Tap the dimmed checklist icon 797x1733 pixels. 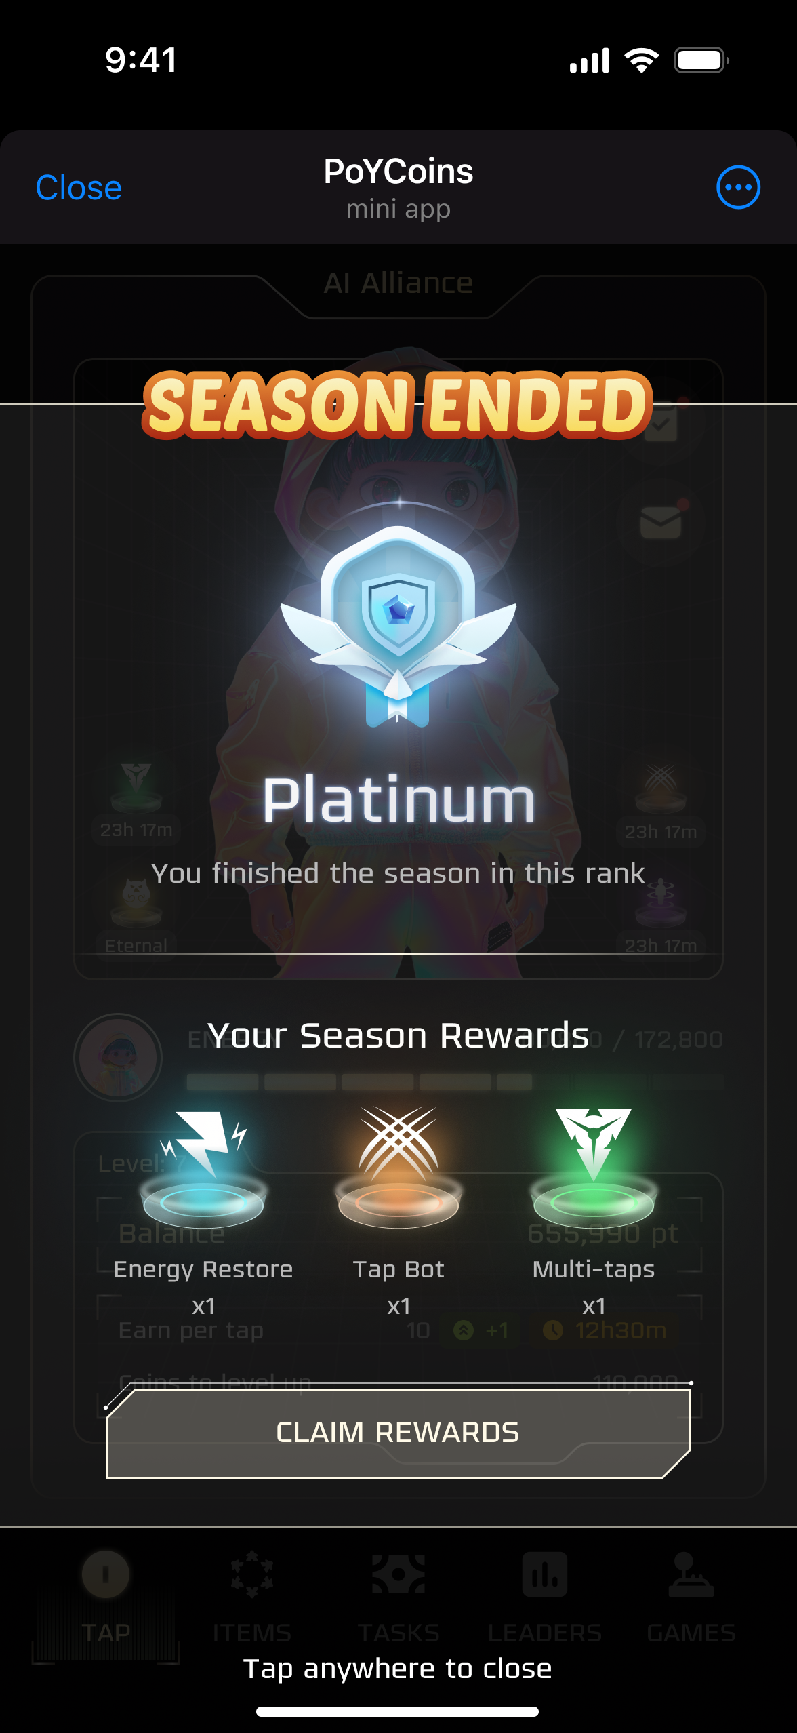point(661,423)
